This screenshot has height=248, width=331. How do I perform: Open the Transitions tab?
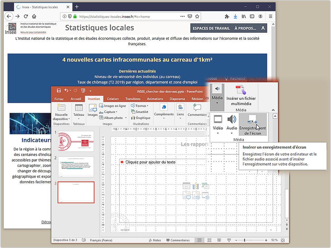coord(133,99)
